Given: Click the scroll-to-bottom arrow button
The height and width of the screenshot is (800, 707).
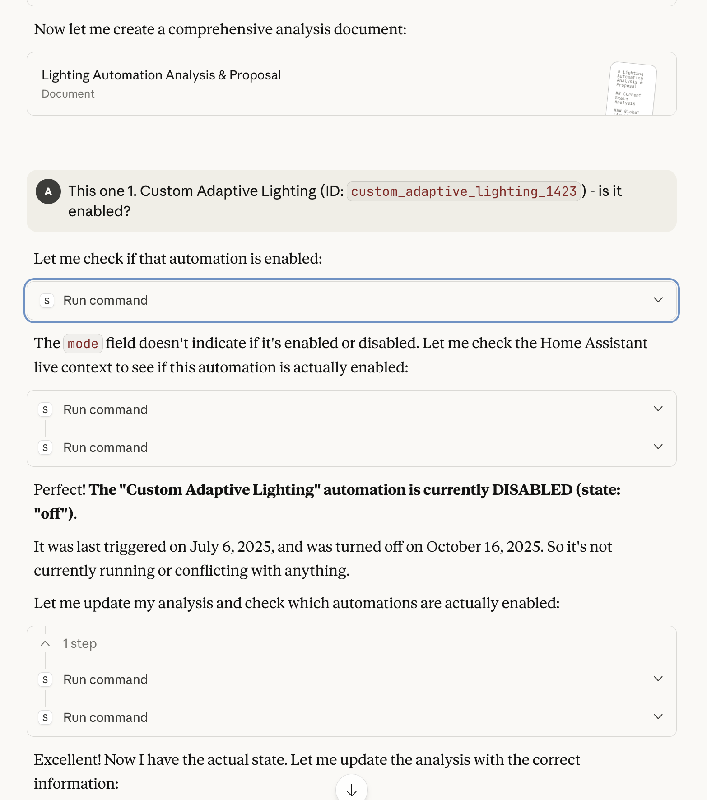Looking at the screenshot, I should click(x=351, y=790).
